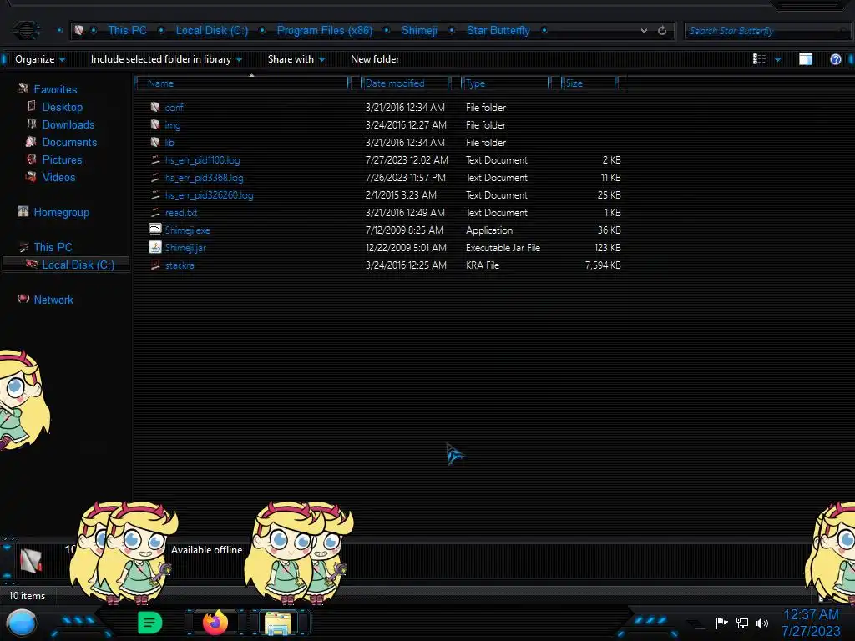
Task: Open the img folder icon
Action: point(155,125)
